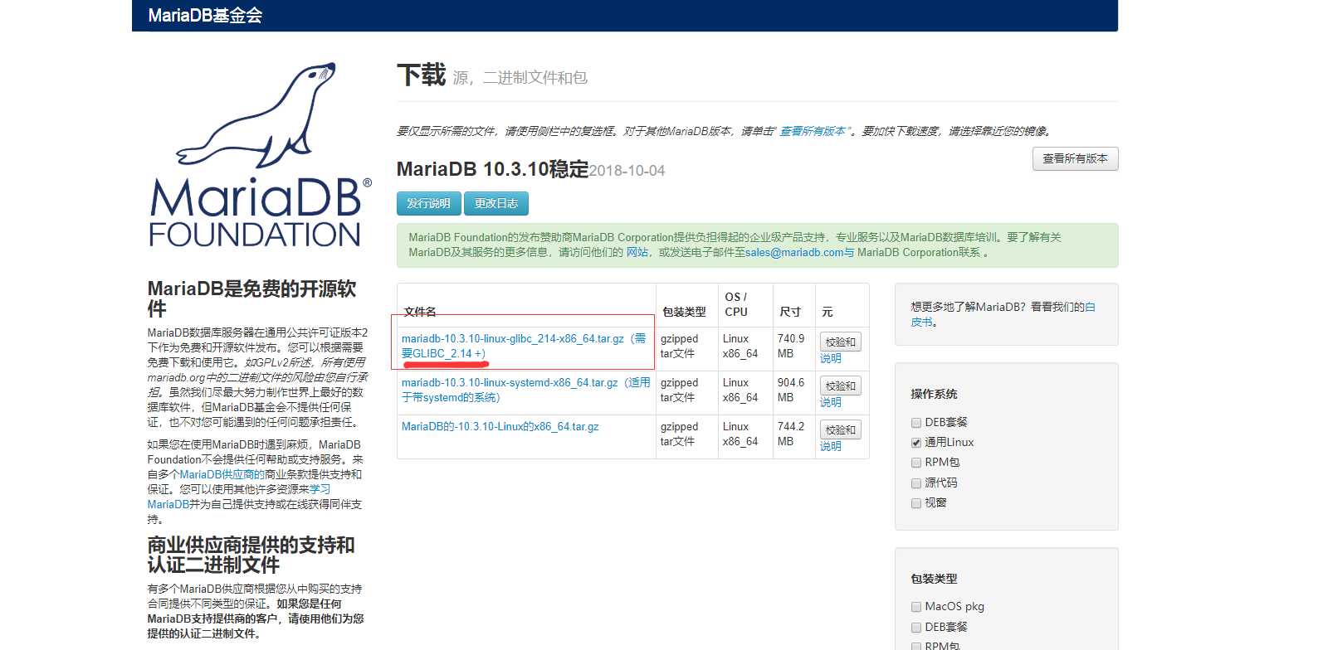Click the 操作系统 filter heading
Image resolution: width=1323 pixels, height=650 pixels.
pyautogui.click(x=934, y=394)
